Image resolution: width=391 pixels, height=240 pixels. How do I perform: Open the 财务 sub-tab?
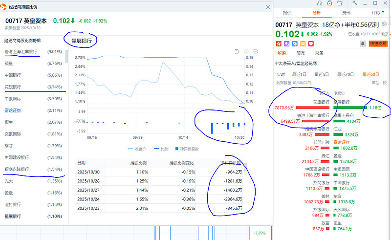click(x=319, y=53)
